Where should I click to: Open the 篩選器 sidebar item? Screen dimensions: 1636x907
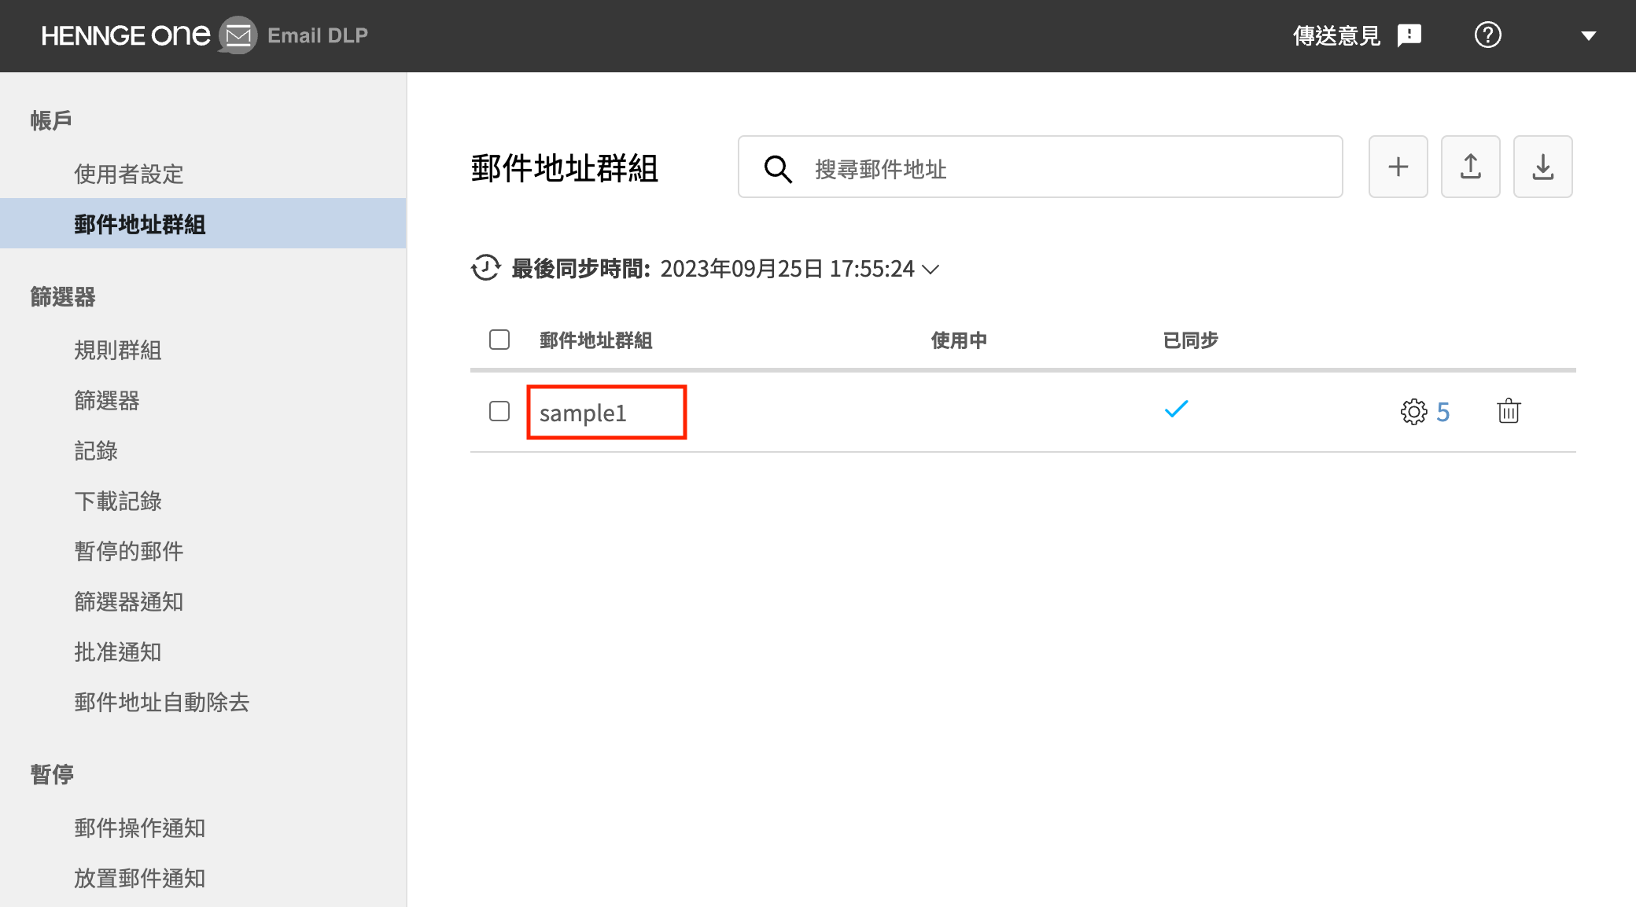107,400
